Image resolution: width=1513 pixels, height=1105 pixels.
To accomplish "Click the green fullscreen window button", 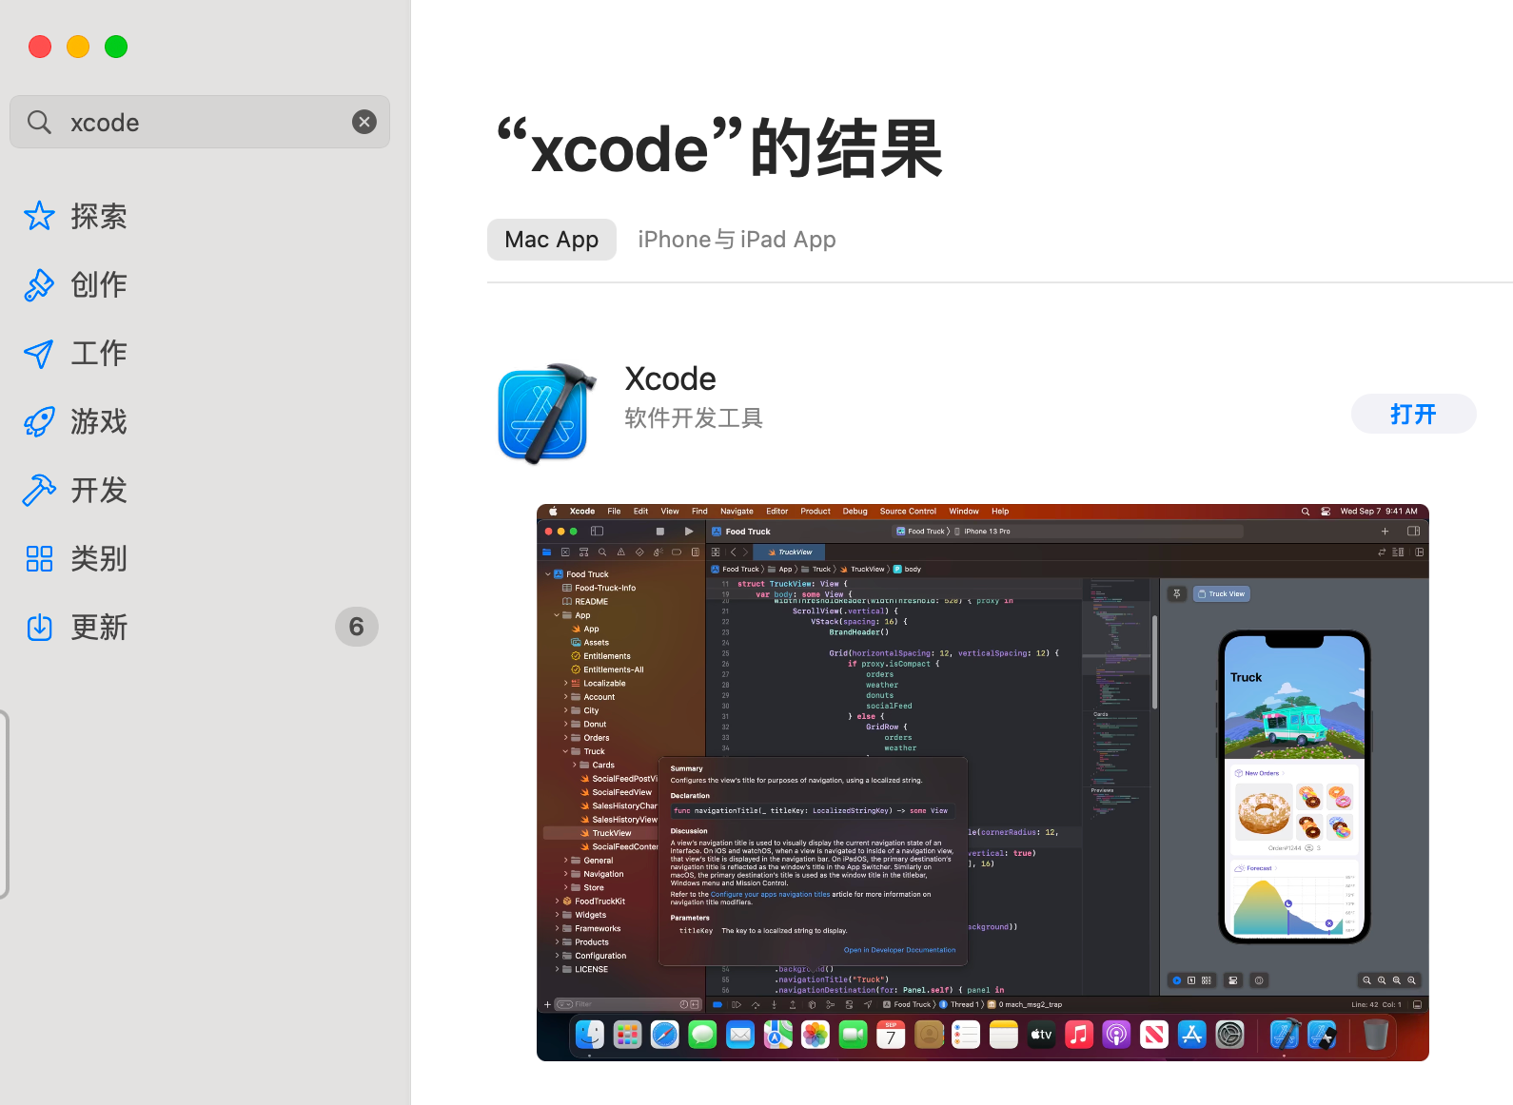I will pyautogui.click(x=116, y=47).
